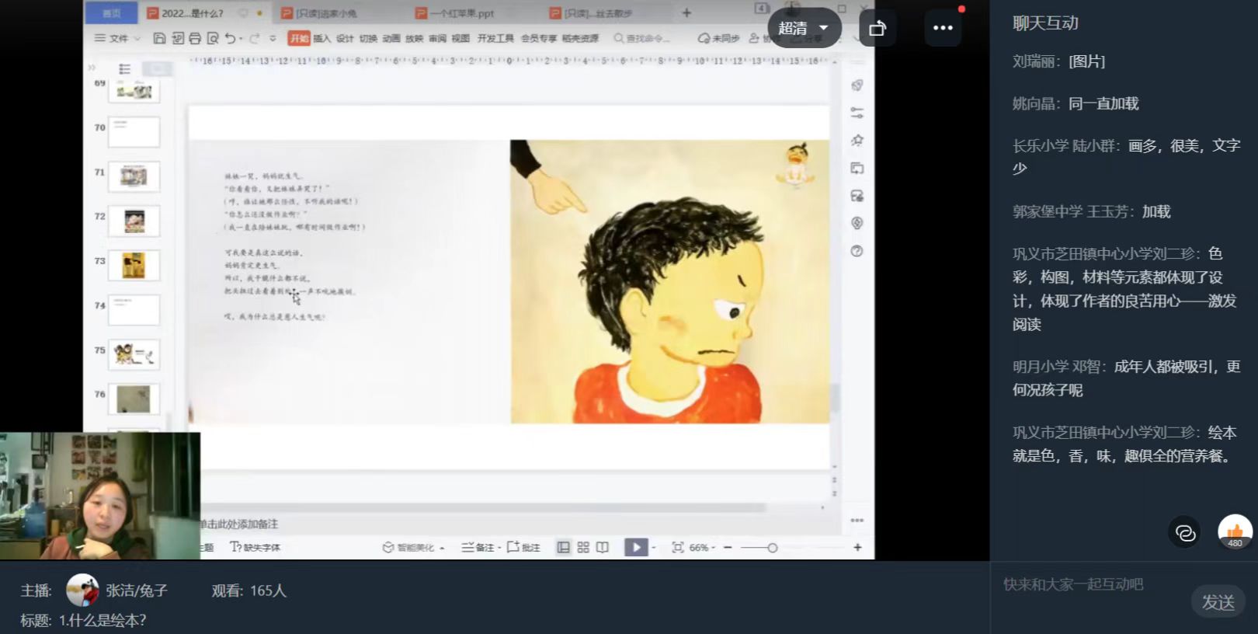Select slide 75 thumbnail
Image resolution: width=1258 pixels, height=634 pixels.
[x=134, y=354]
